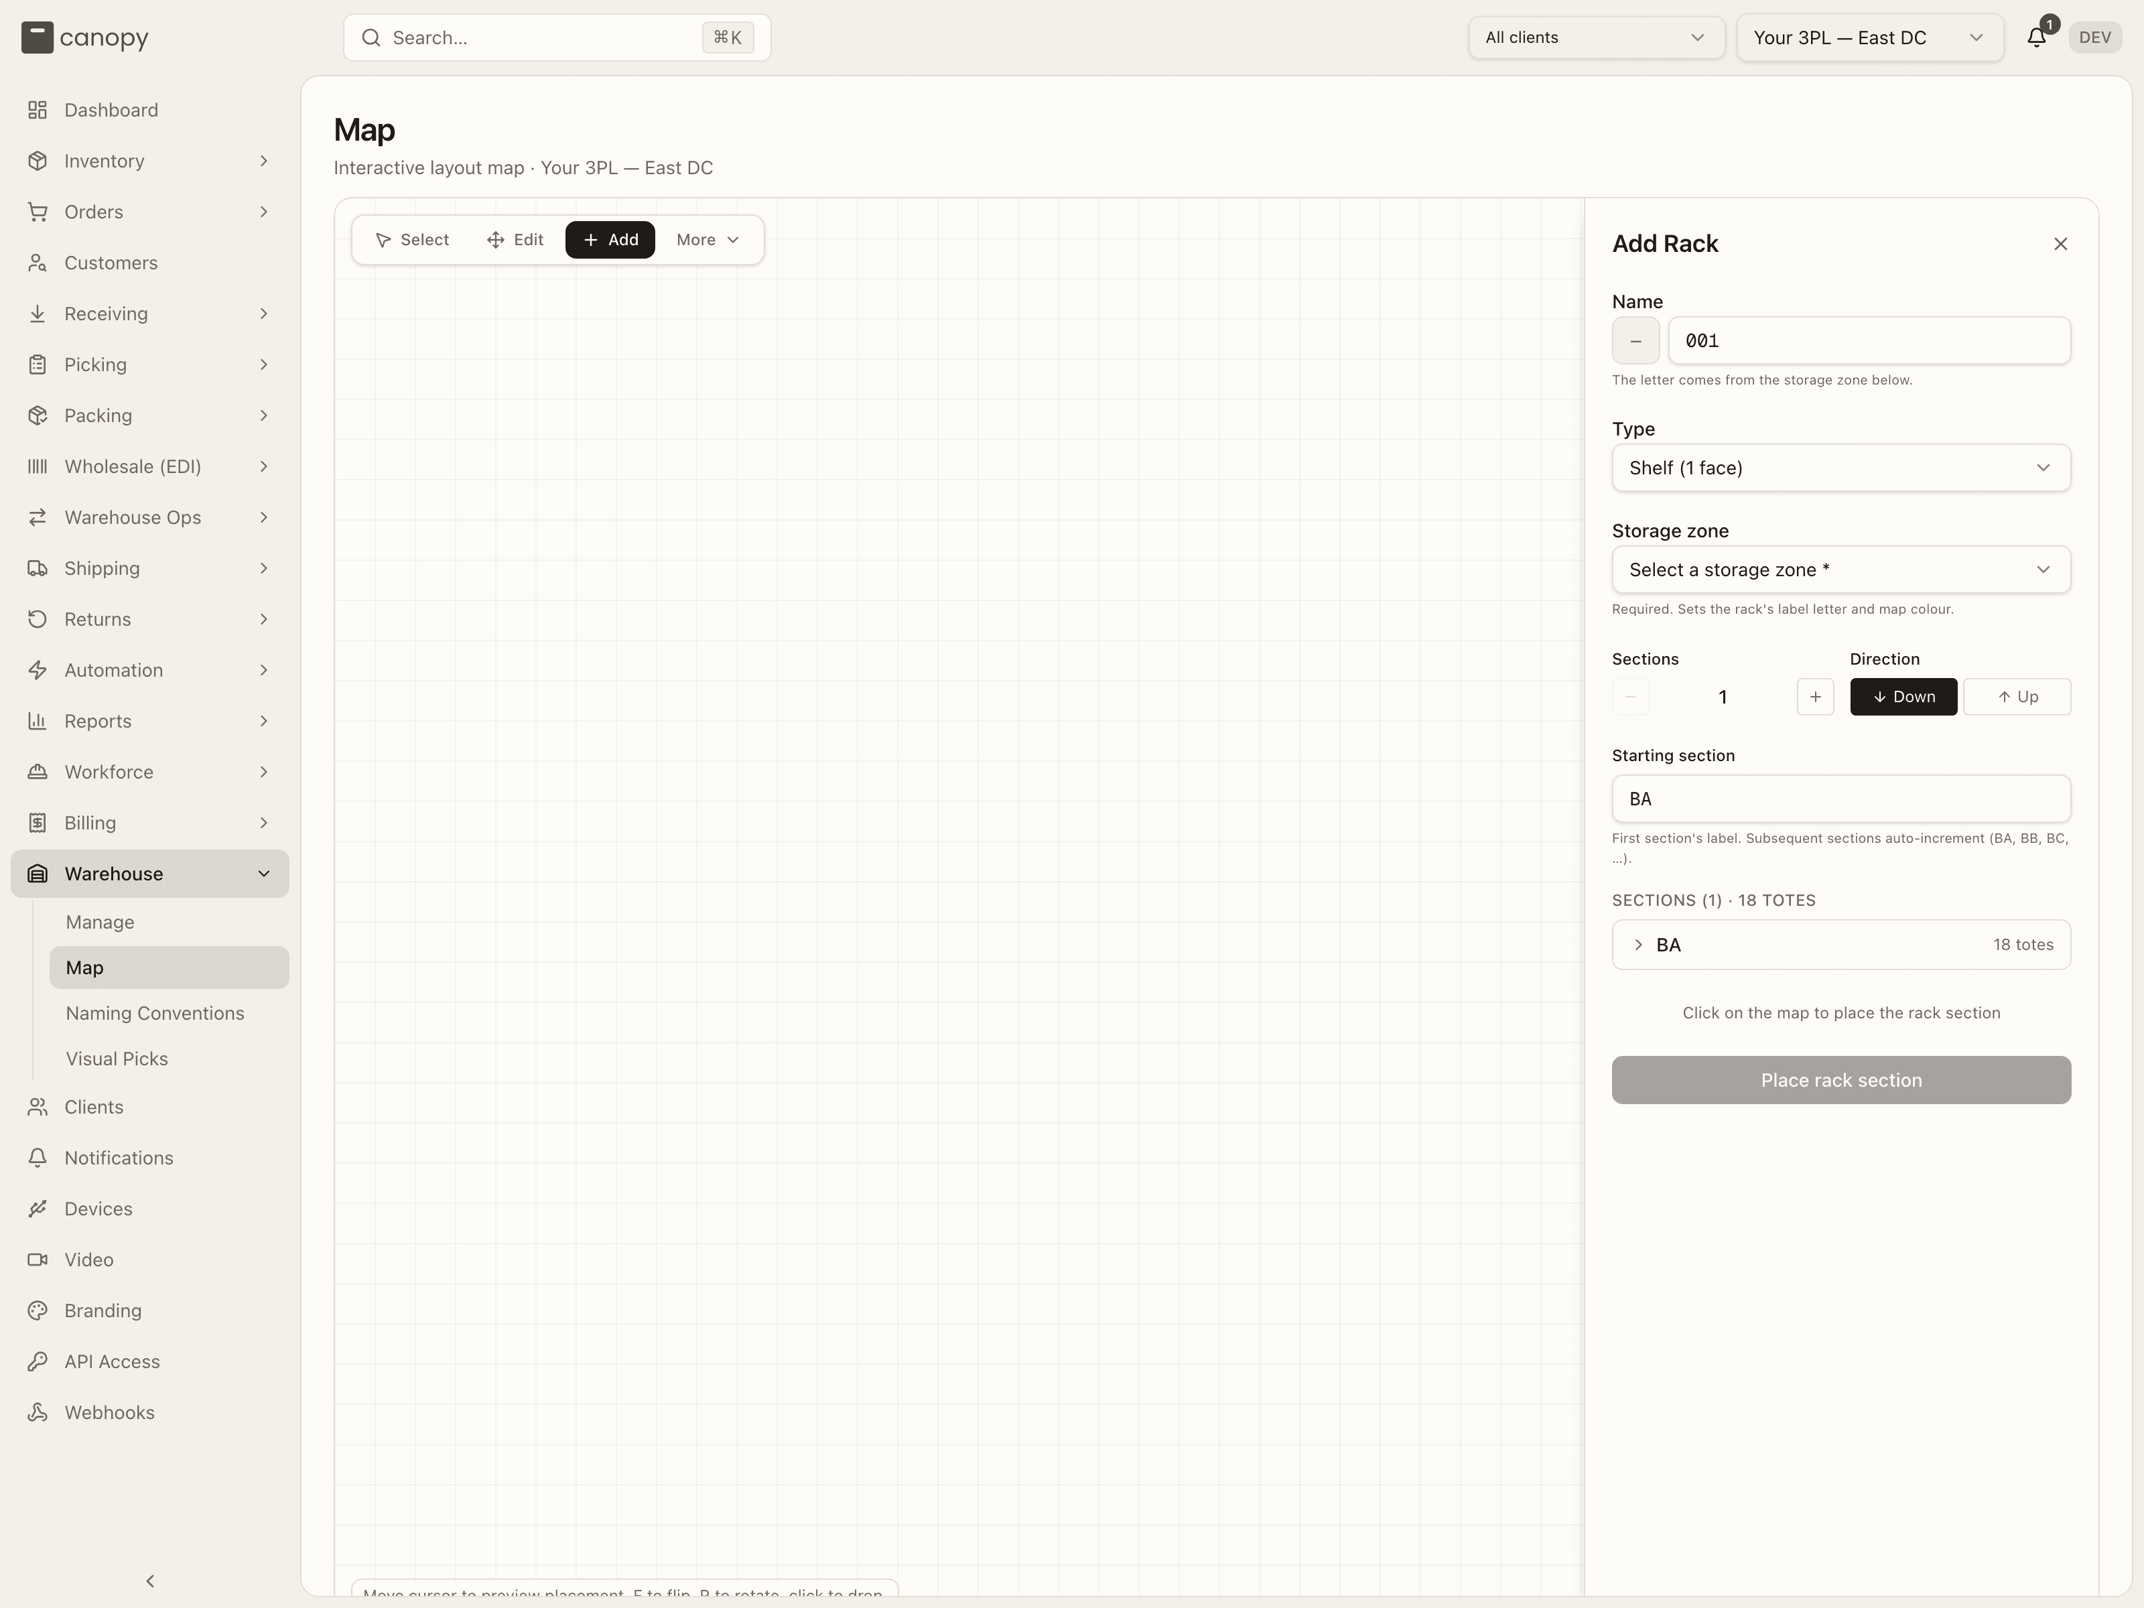Switch to Edit mode
The width and height of the screenshot is (2144, 1608).
tap(515, 239)
